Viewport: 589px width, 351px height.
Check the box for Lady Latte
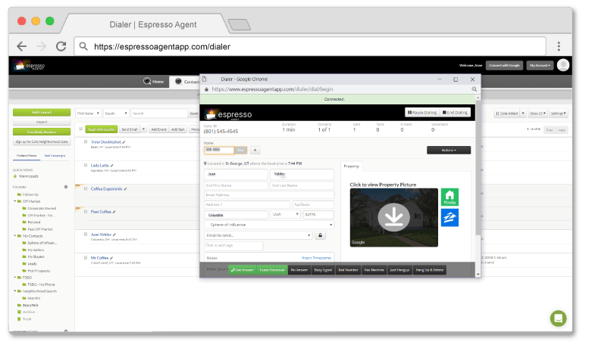coord(86,165)
